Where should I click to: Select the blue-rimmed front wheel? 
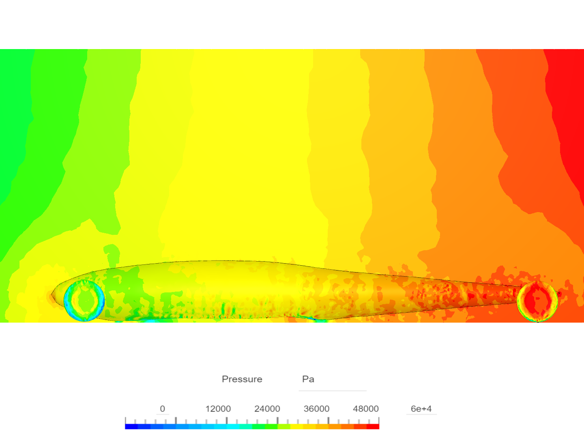pyautogui.click(x=84, y=301)
